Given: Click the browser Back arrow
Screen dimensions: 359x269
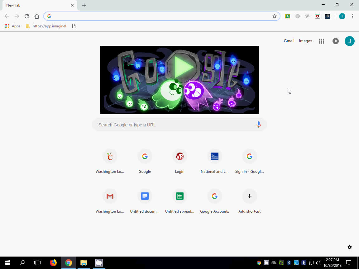Looking at the screenshot, I should click(7, 16).
